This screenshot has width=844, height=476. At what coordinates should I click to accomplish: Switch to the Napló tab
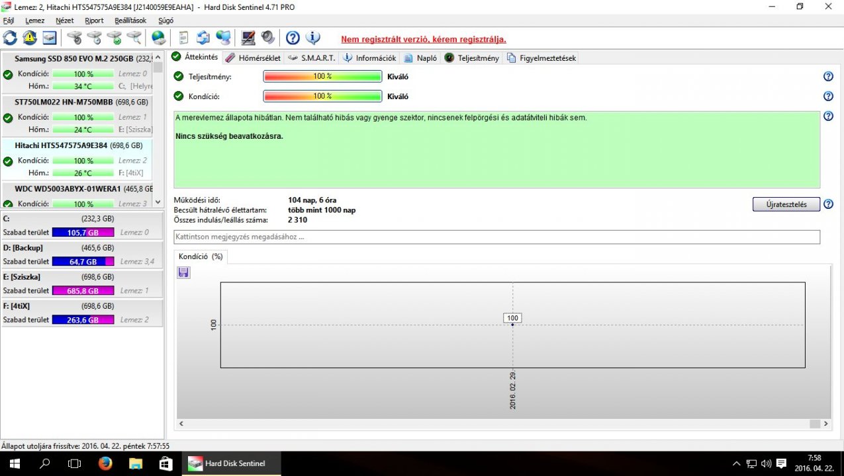pyautogui.click(x=420, y=58)
